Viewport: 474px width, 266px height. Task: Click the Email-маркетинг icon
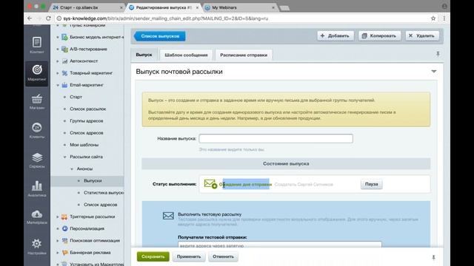pyautogui.click(x=64, y=85)
